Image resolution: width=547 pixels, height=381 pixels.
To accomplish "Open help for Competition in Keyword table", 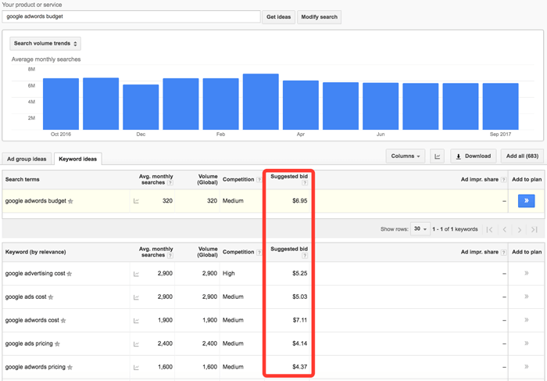I will tap(259, 253).
